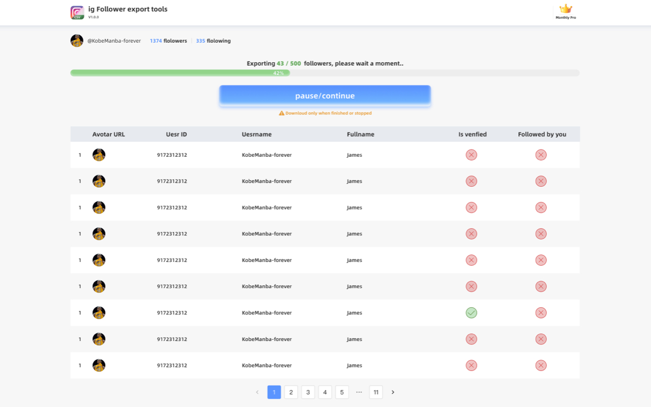Expand hidden pages via the pagination ellipsis
Viewport: 651px width, 407px height.
coord(359,392)
